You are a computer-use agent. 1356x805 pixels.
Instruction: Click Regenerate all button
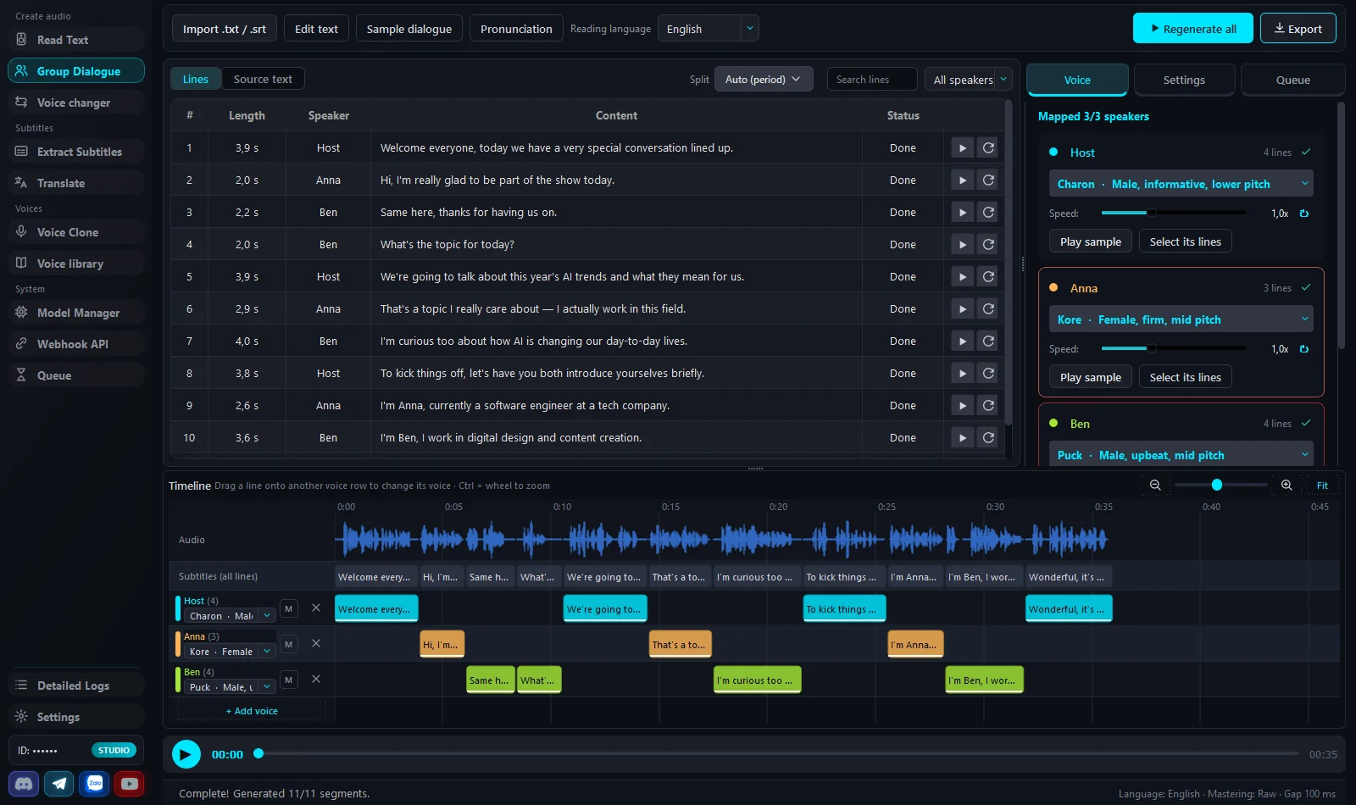tap(1192, 29)
